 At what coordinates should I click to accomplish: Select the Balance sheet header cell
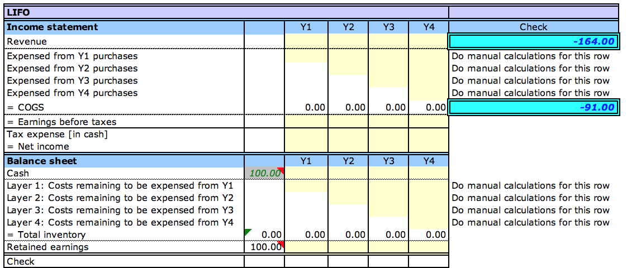tap(124, 161)
